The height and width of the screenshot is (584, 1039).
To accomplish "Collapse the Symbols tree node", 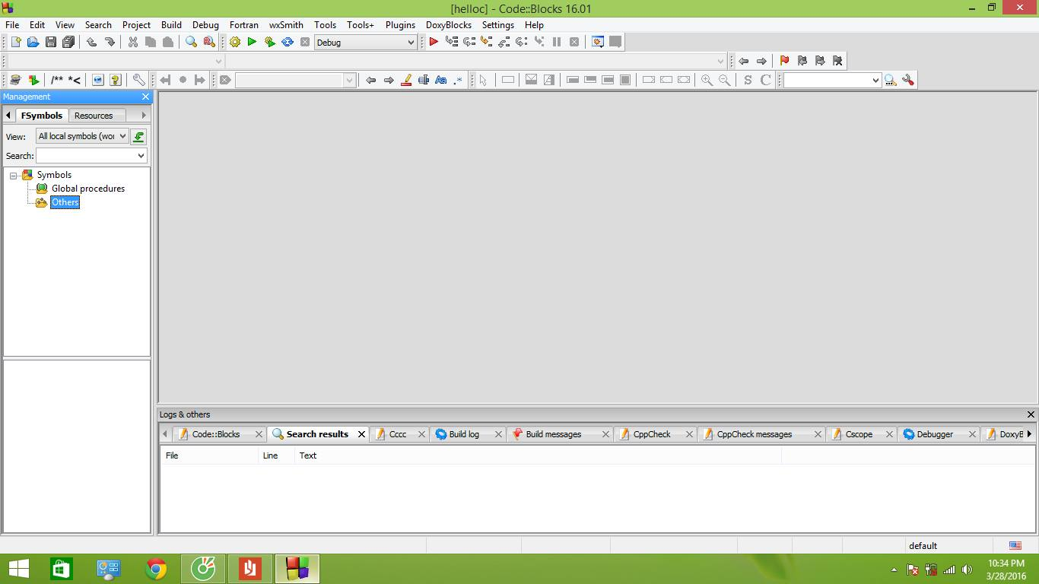I will (x=14, y=176).
